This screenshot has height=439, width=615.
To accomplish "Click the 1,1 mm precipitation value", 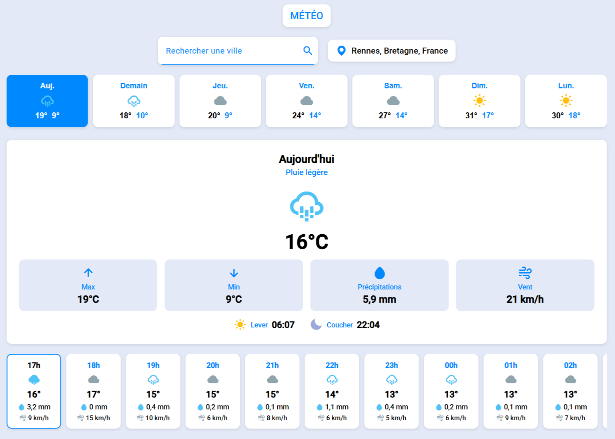I will 337,407.
